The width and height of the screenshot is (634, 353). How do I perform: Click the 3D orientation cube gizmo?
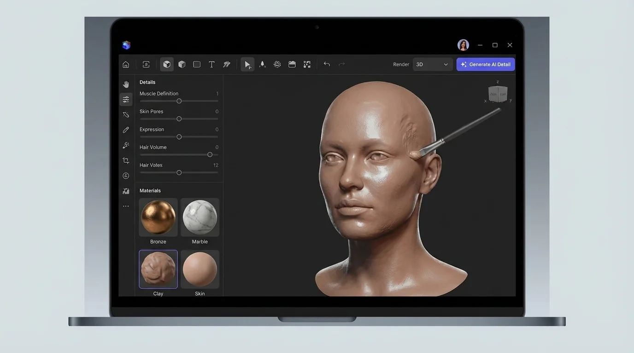click(x=498, y=94)
